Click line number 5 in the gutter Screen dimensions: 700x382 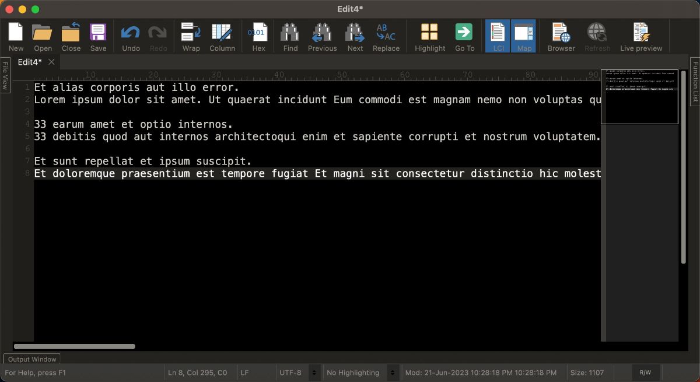27,136
